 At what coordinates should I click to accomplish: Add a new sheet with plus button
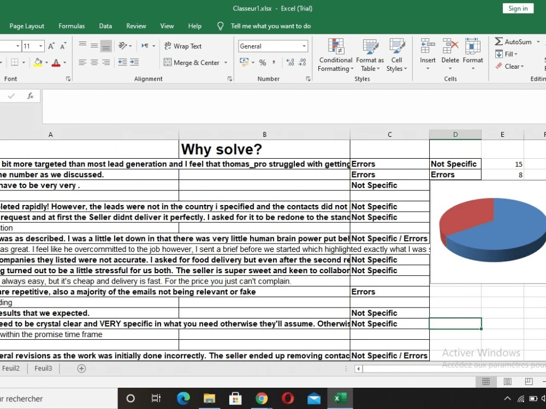click(81, 369)
